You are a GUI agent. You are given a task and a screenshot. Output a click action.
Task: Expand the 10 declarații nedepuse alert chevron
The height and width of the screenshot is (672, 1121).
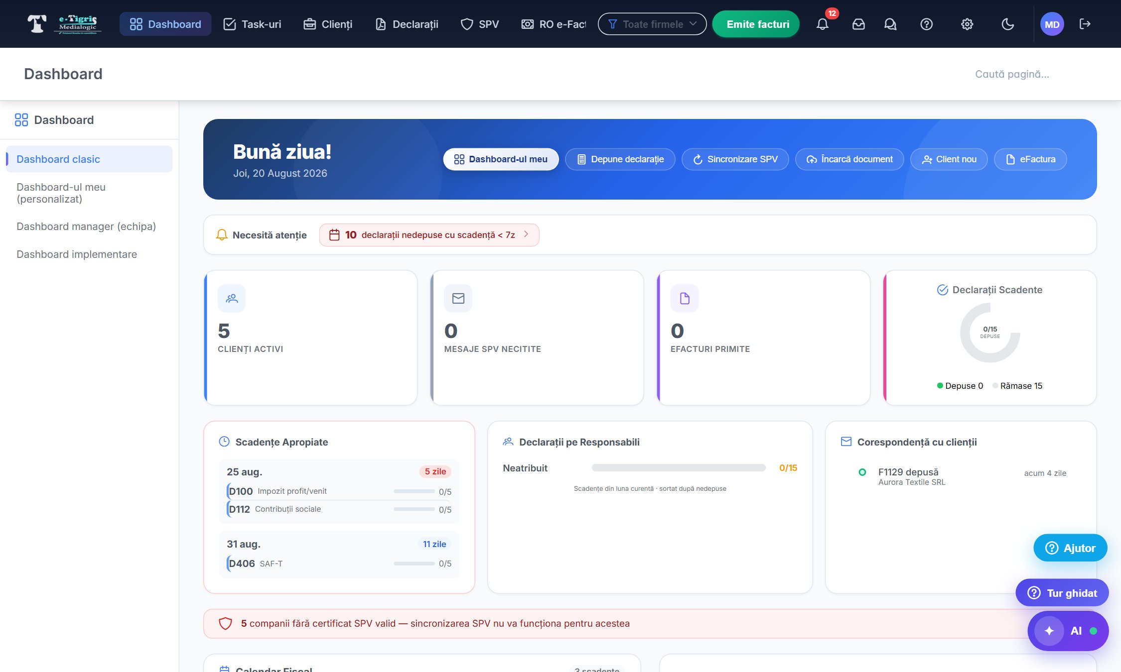526,234
